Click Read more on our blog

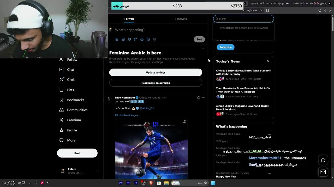click(x=156, y=83)
